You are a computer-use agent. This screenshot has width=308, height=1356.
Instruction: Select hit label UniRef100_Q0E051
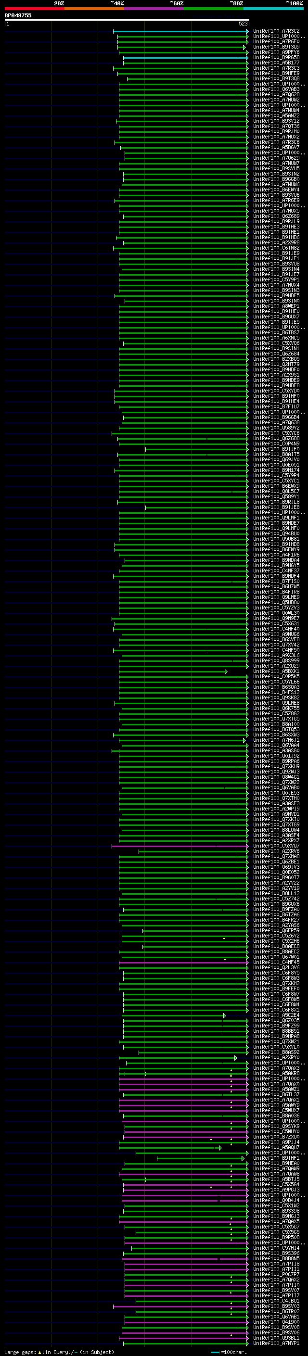point(276,465)
